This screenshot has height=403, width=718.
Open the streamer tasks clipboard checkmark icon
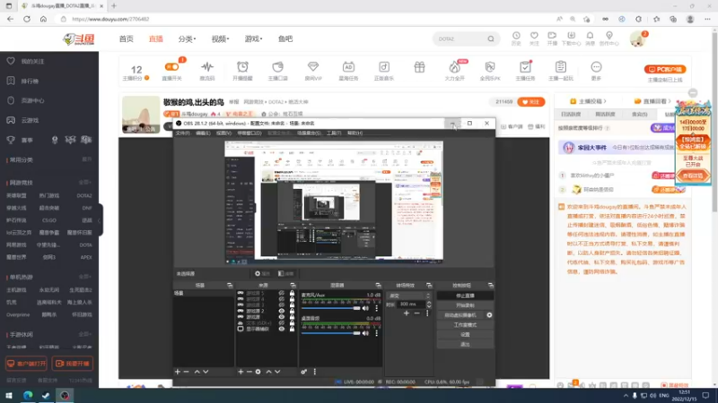point(525,66)
